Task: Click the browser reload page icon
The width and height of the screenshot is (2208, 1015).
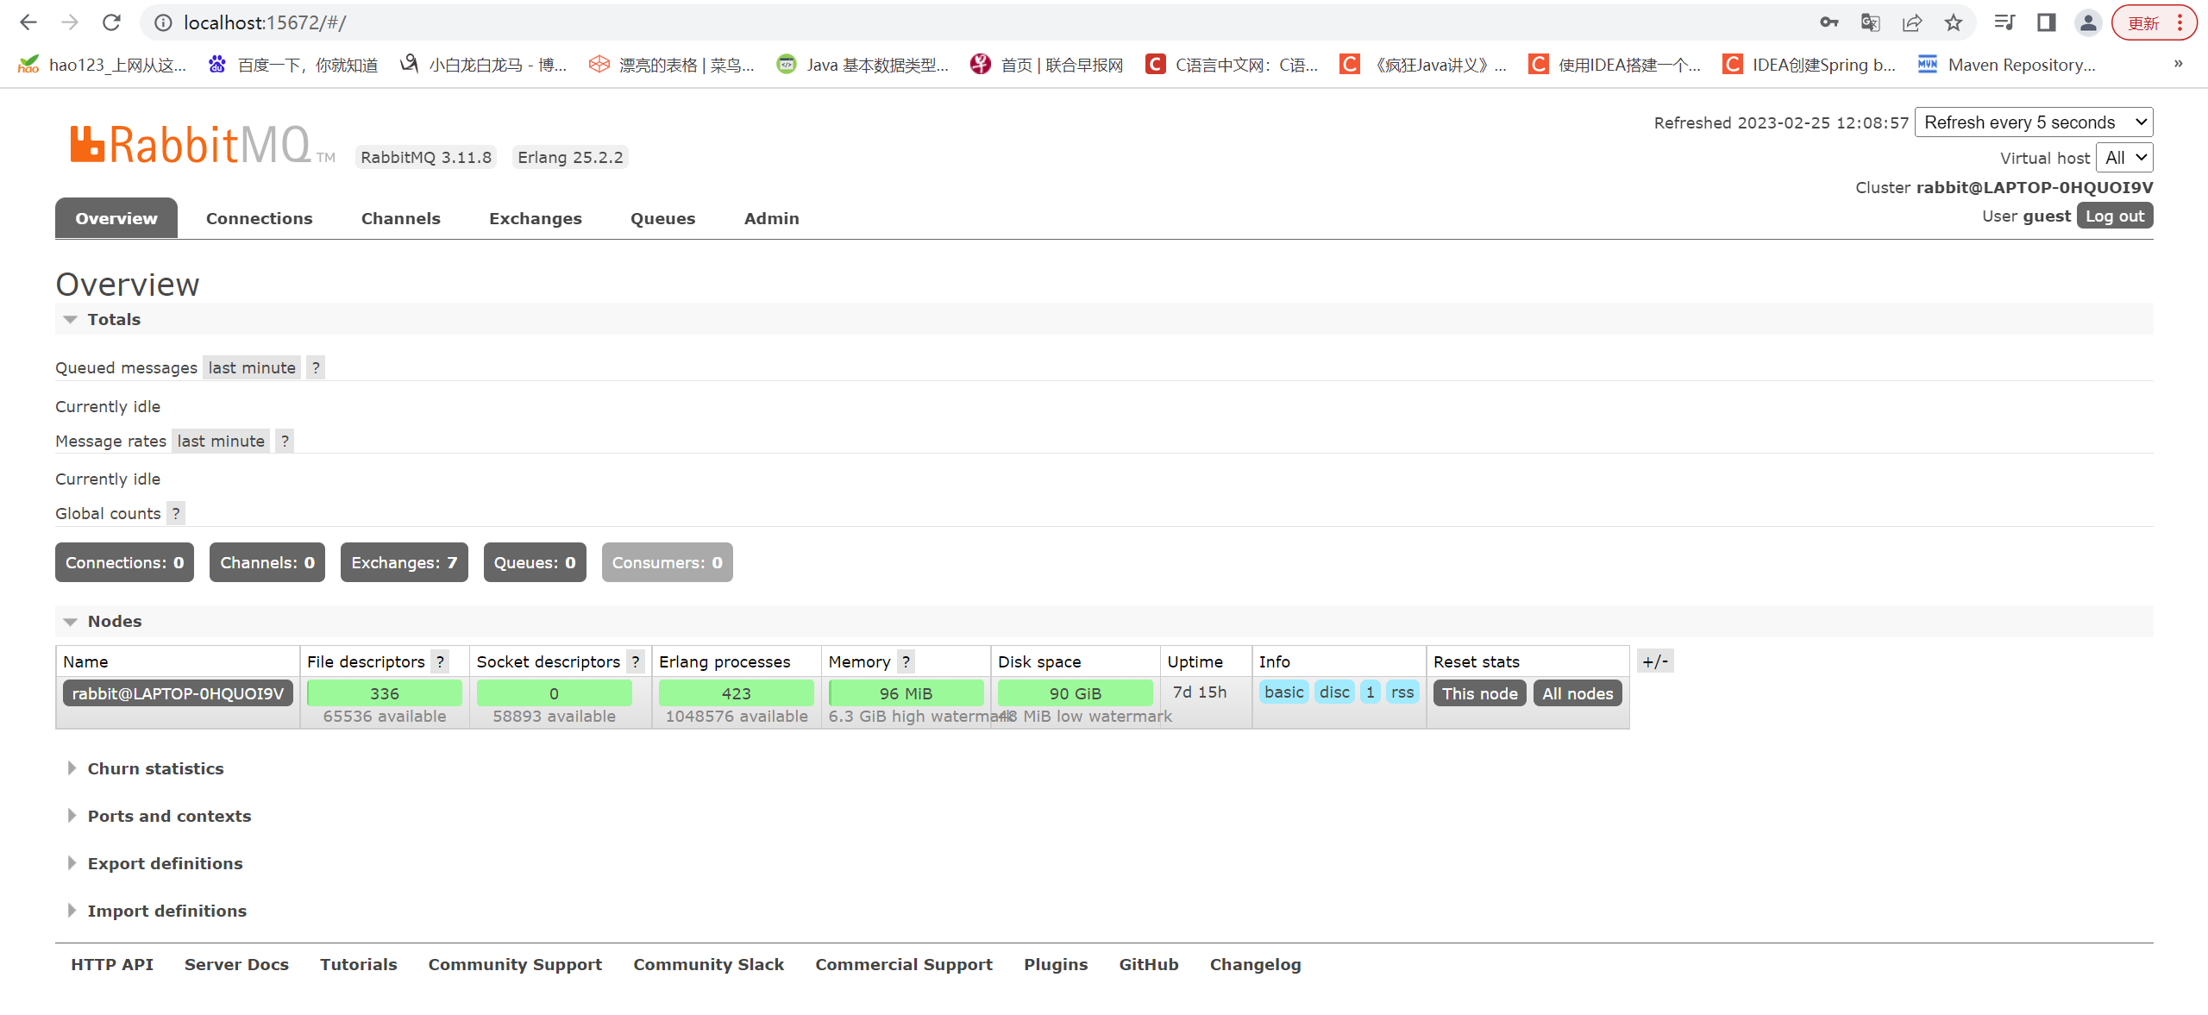Action: [x=111, y=22]
